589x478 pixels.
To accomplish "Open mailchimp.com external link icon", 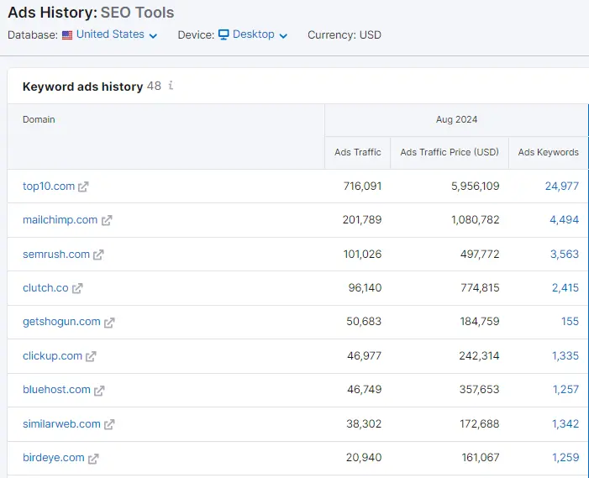I will coord(107,220).
